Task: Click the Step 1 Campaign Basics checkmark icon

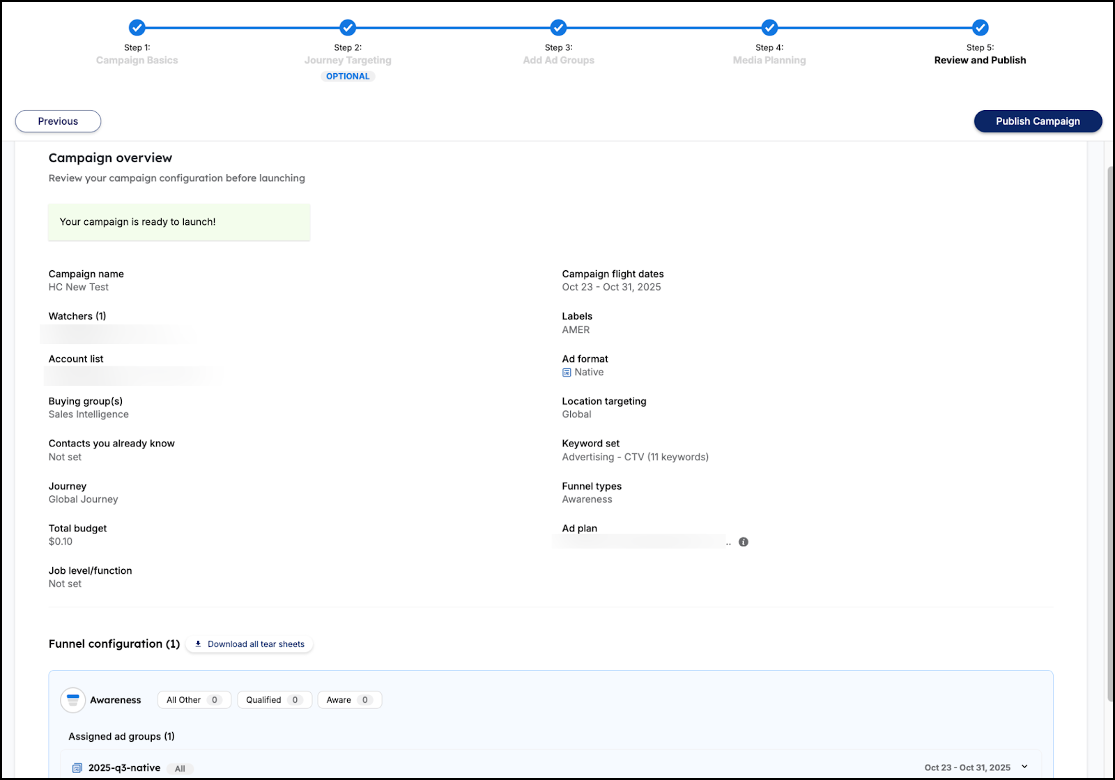Action: click(x=137, y=28)
